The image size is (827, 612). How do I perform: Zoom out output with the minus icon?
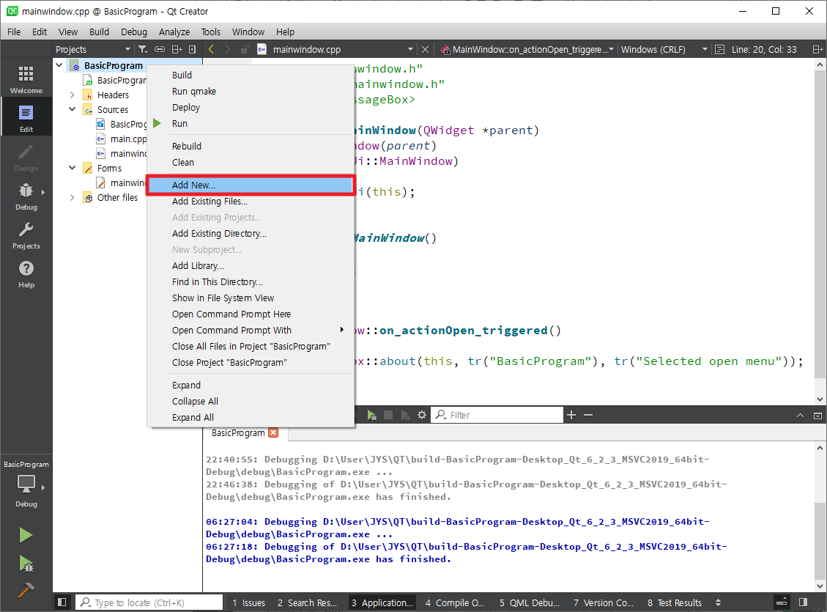(588, 416)
